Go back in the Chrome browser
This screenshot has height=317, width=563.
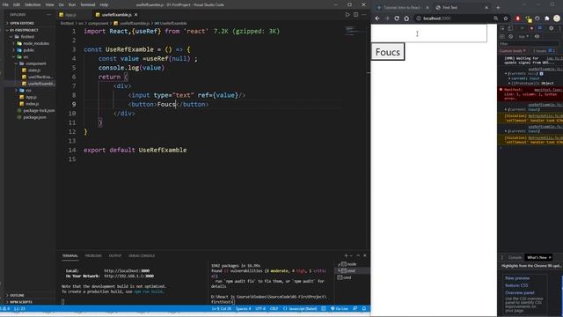tap(377, 18)
